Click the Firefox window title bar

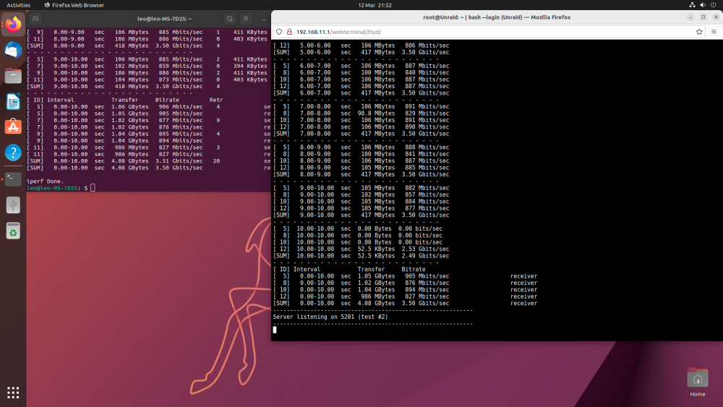pyautogui.click(x=497, y=17)
